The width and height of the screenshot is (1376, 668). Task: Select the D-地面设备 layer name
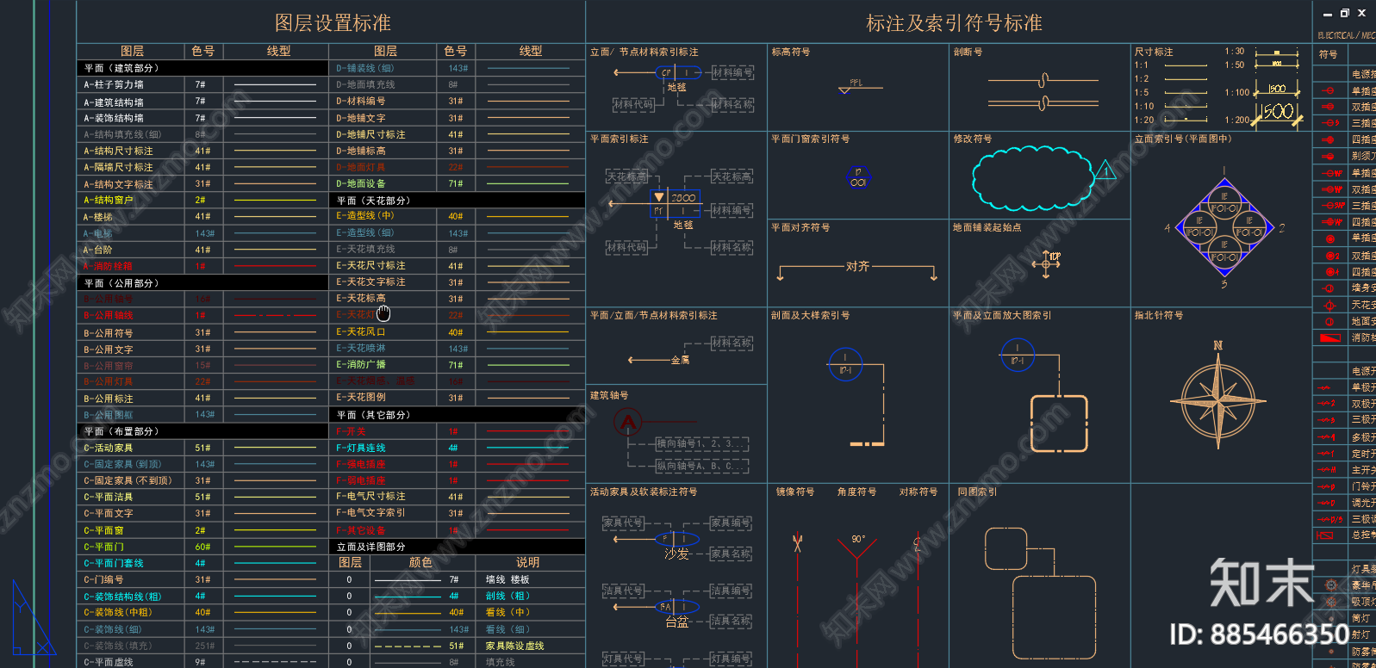click(361, 183)
